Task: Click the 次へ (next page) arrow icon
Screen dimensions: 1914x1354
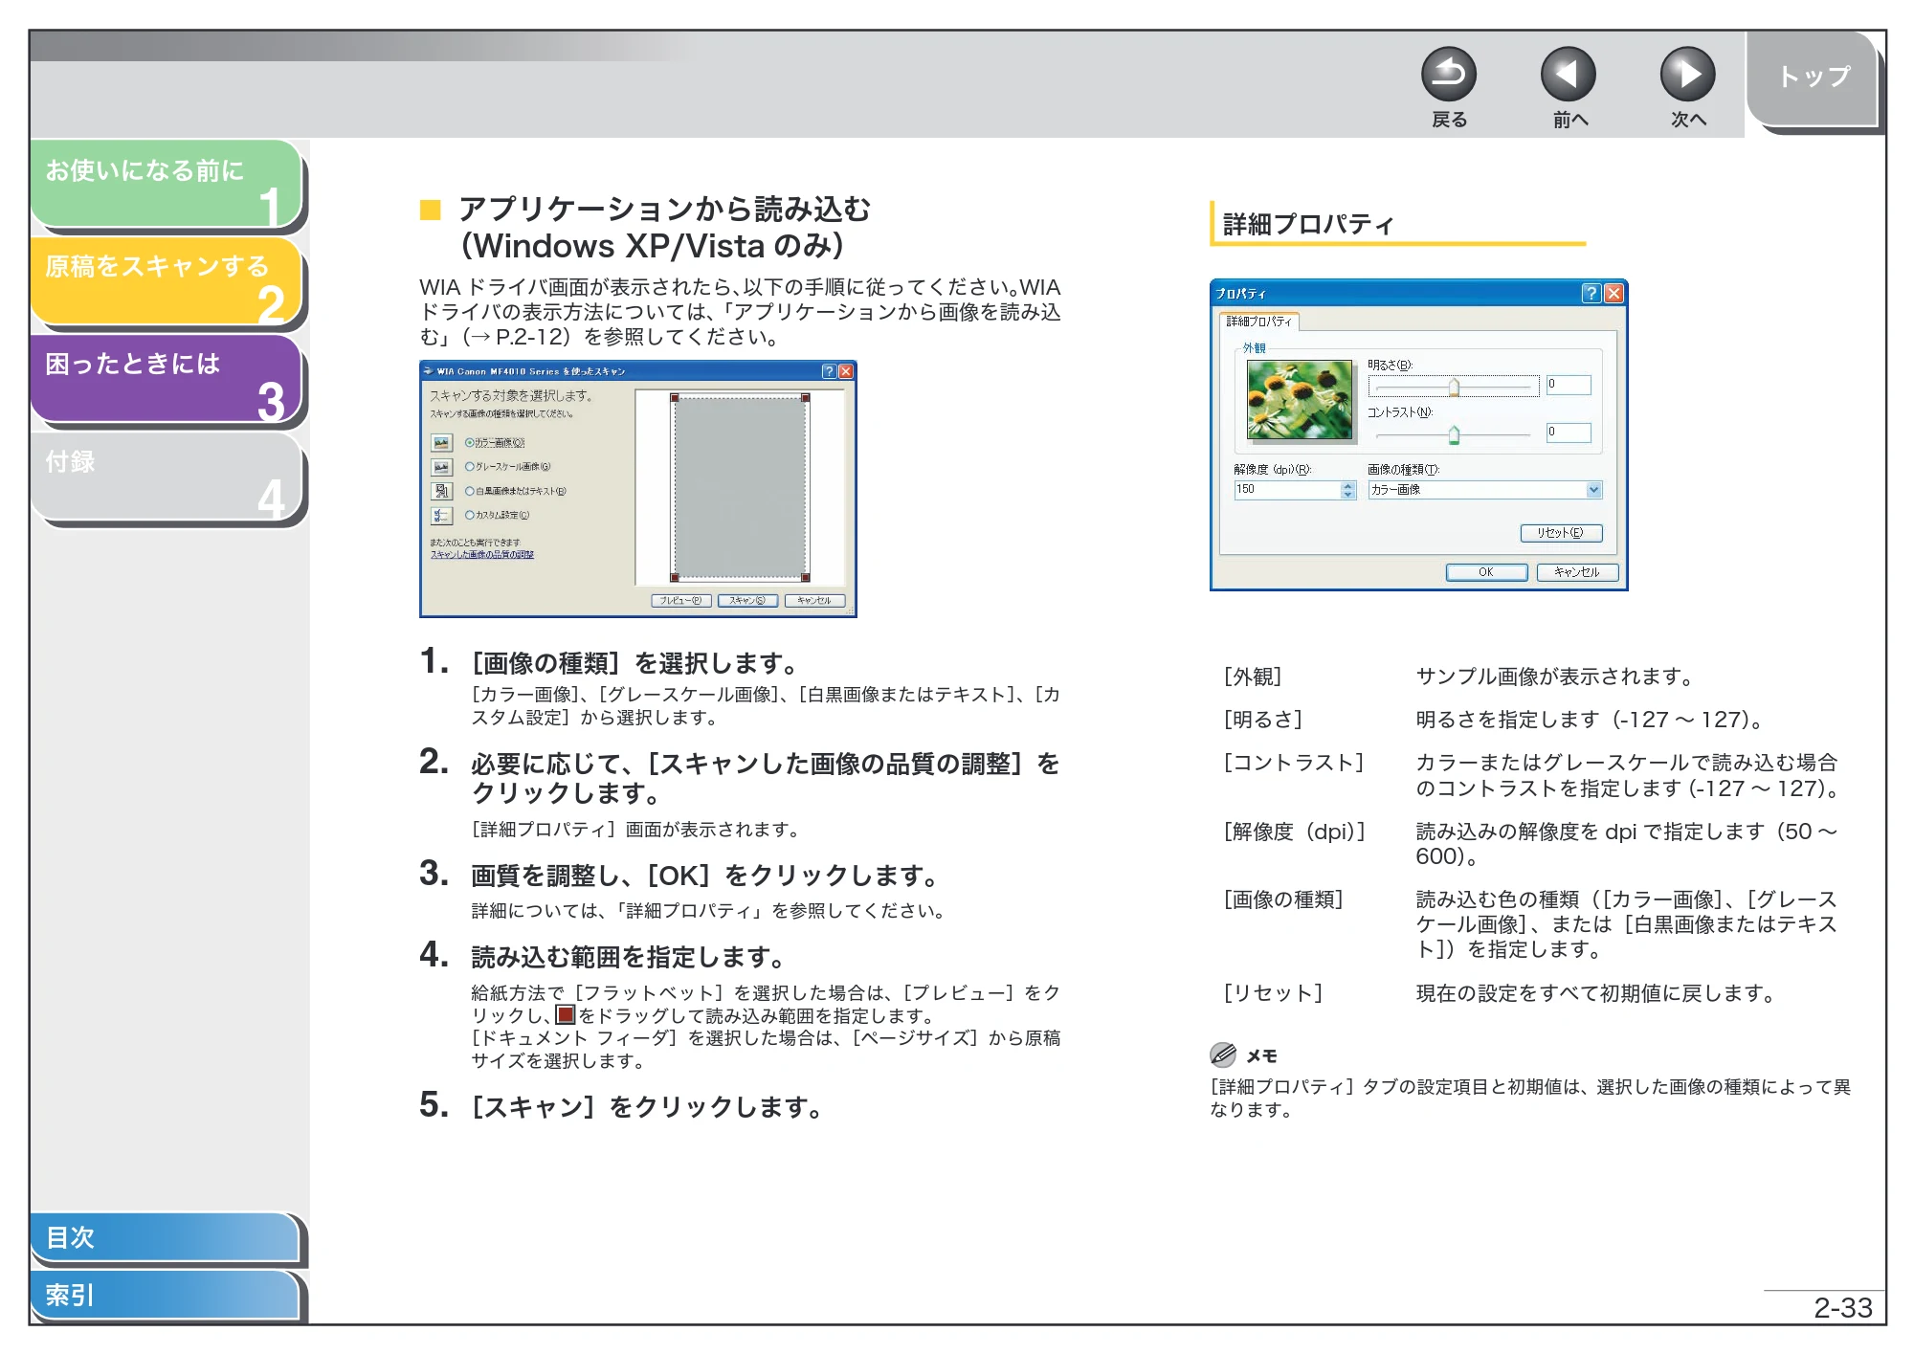Action: point(1687,75)
